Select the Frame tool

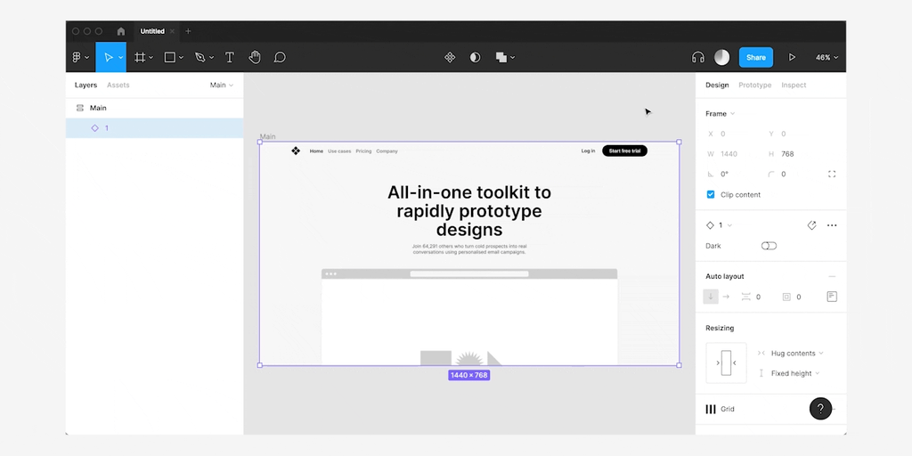[140, 57]
